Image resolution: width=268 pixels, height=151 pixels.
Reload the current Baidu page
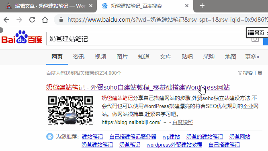pos(32,20)
